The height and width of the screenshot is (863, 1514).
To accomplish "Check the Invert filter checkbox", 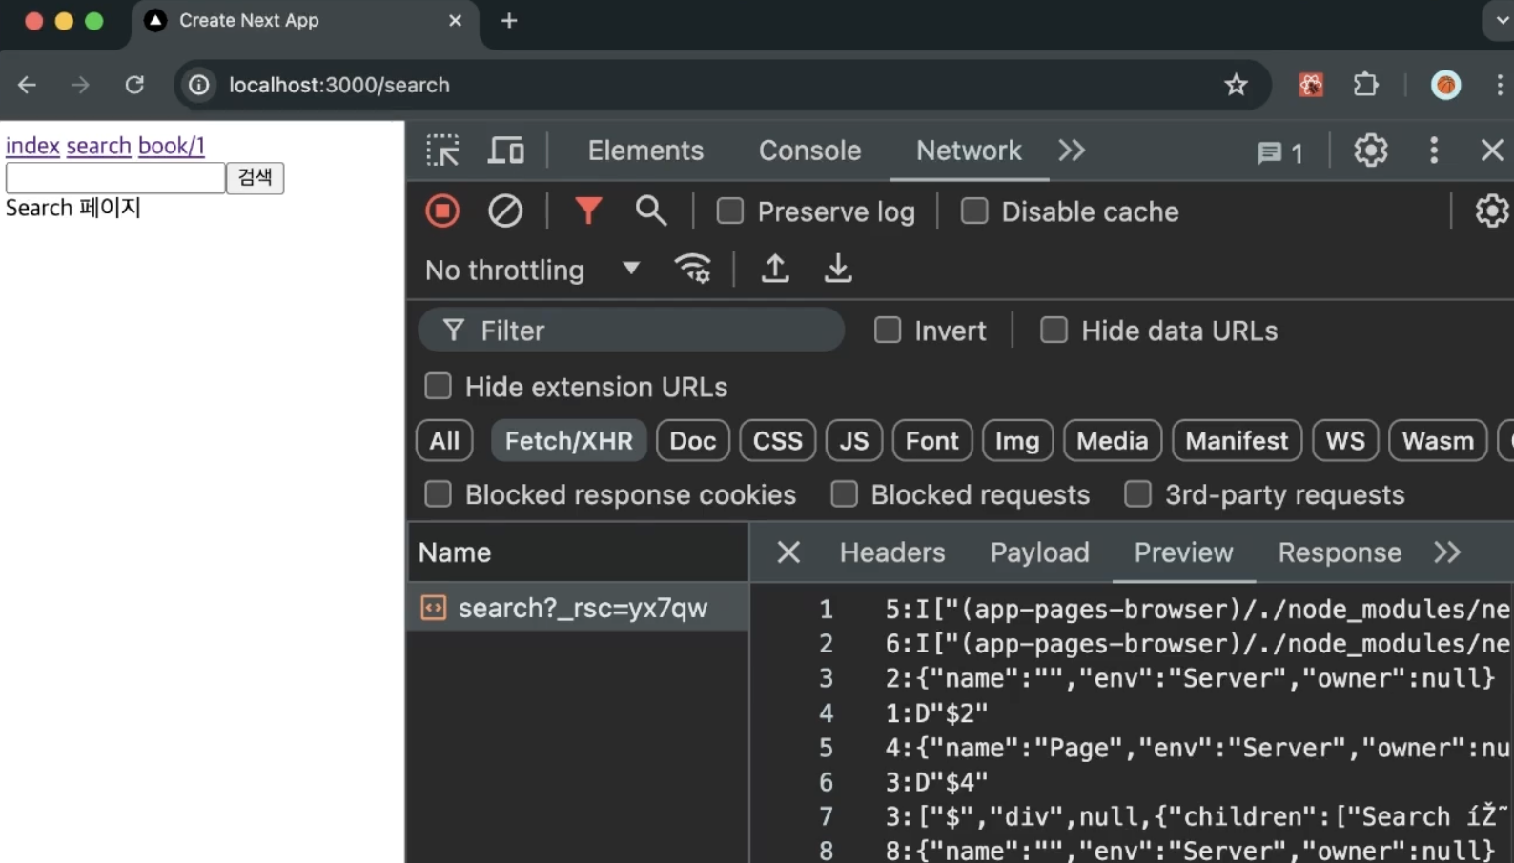I will pos(888,330).
